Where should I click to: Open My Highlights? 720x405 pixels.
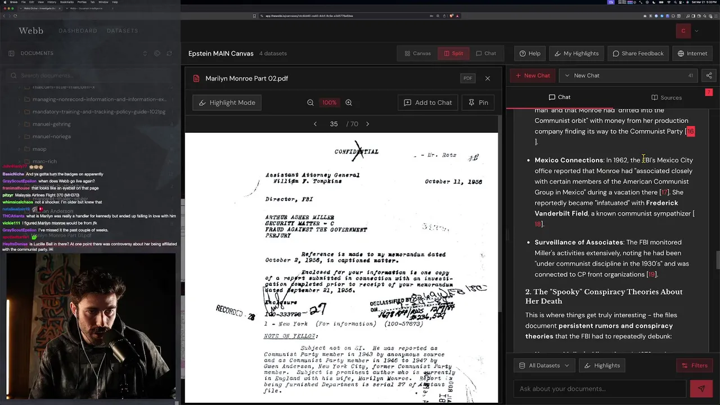pos(577,53)
